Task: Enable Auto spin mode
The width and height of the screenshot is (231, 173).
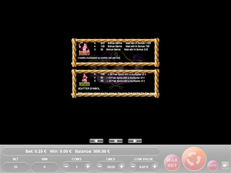Action: coord(213,165)
